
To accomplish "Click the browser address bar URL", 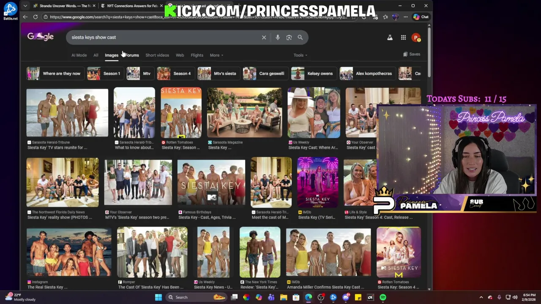I will click(199, 17).
